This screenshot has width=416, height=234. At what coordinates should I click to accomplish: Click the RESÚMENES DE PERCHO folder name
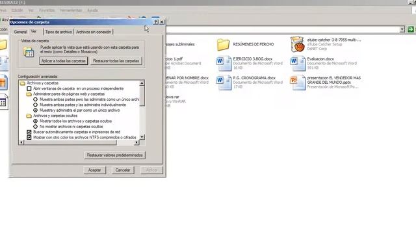[253, 44]
